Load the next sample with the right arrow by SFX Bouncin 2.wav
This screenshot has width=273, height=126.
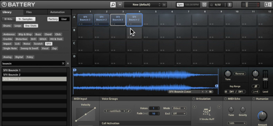click(x=206, y=92)
